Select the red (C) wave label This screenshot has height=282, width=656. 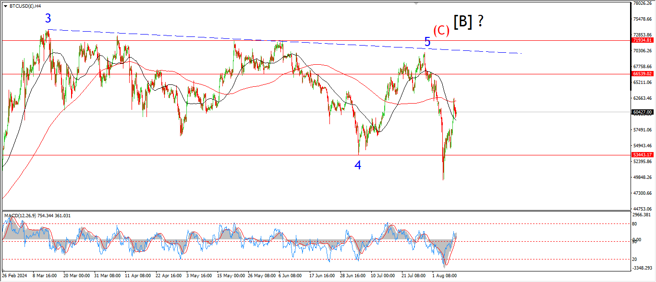click(441, 31)
